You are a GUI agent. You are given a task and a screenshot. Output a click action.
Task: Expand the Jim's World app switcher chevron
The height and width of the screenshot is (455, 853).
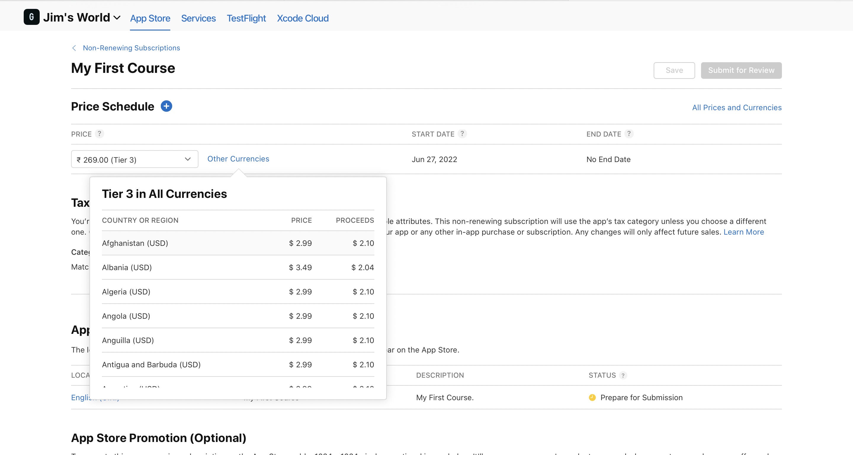(117, 17)
